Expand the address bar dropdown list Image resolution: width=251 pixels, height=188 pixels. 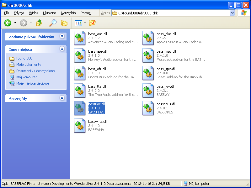232,13
